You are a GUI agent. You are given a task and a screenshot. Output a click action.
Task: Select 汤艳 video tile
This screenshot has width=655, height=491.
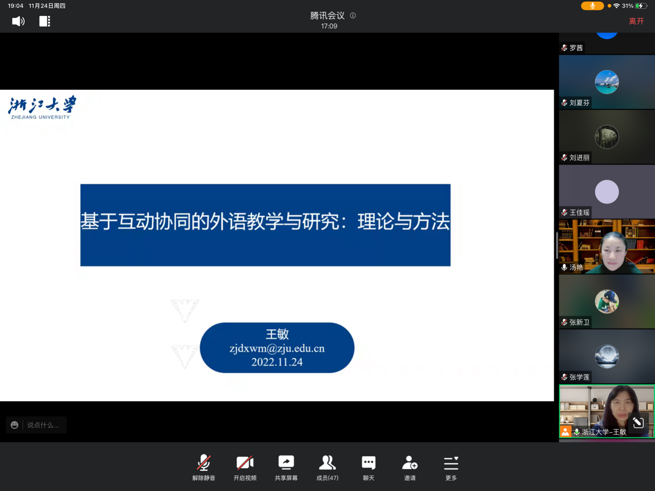(607, 246)
